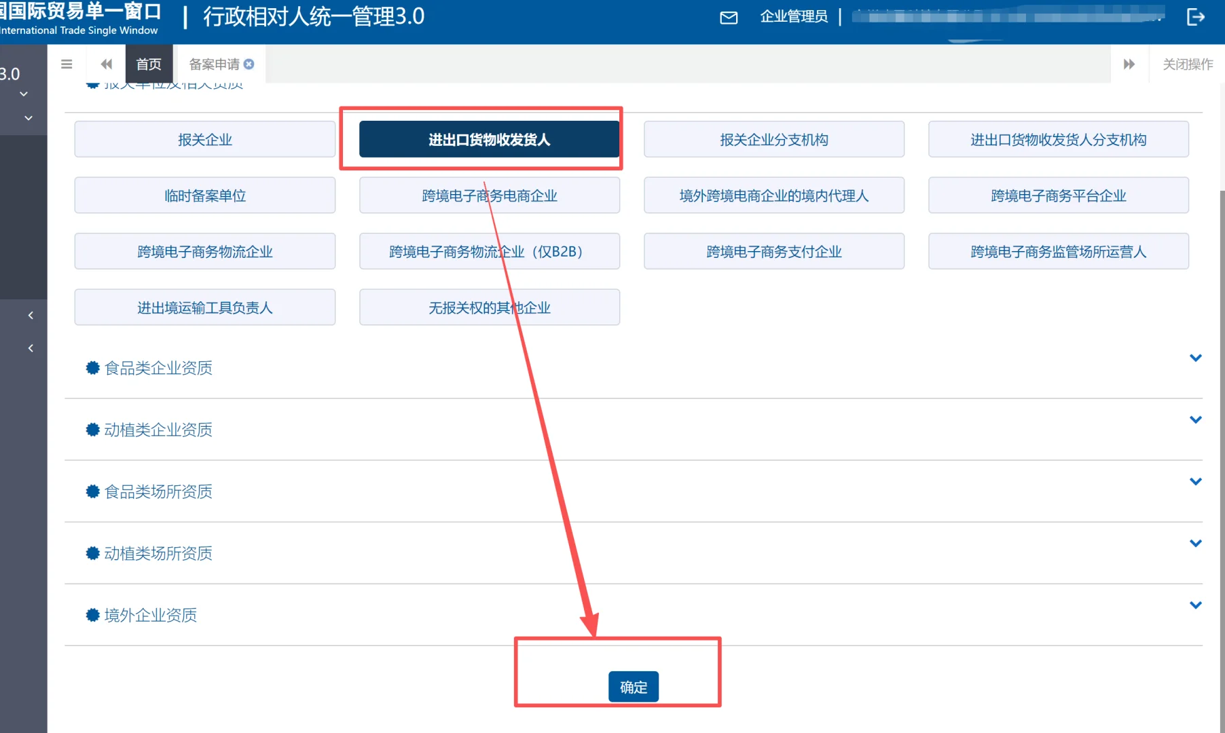Click 关闭操作 at the top right
Viewport: 1225px width, 733px height.
pos(1186,64)
